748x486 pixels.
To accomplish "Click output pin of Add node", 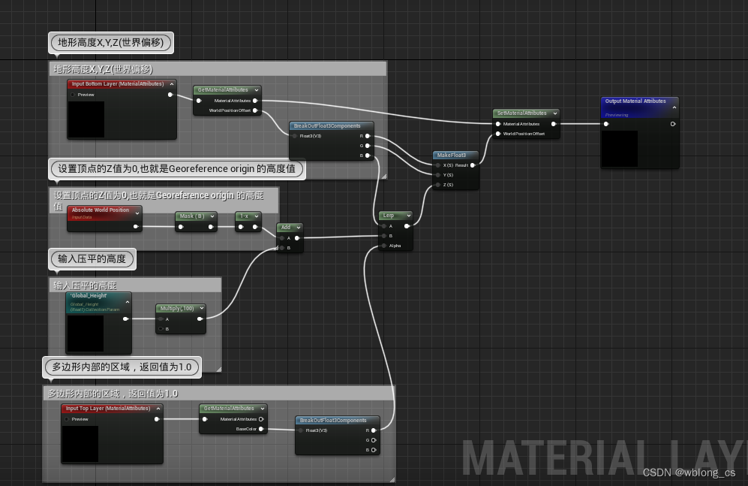I will 297,238.
